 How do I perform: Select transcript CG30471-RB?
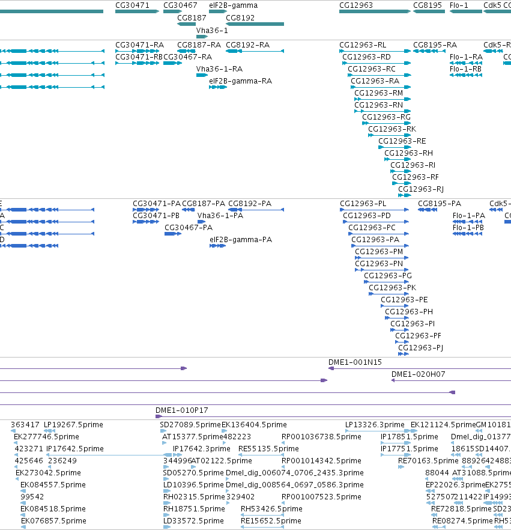[139, 57]
